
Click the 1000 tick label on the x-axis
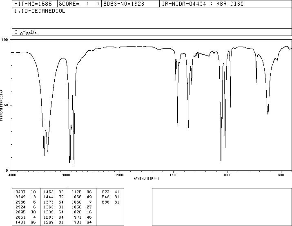click(227, 175)
